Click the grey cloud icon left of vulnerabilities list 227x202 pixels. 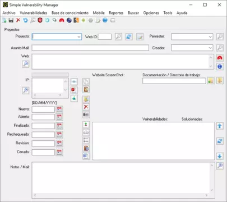pos(86,132)
